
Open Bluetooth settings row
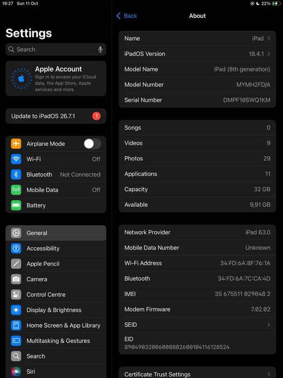(56, 174)
